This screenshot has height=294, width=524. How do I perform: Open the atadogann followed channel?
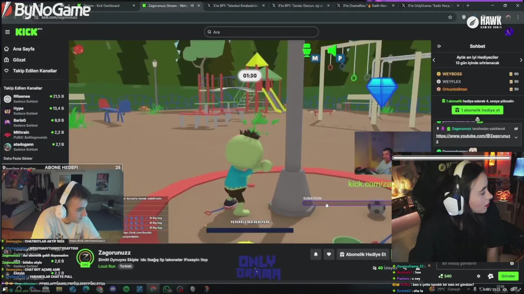pos(34,147)
